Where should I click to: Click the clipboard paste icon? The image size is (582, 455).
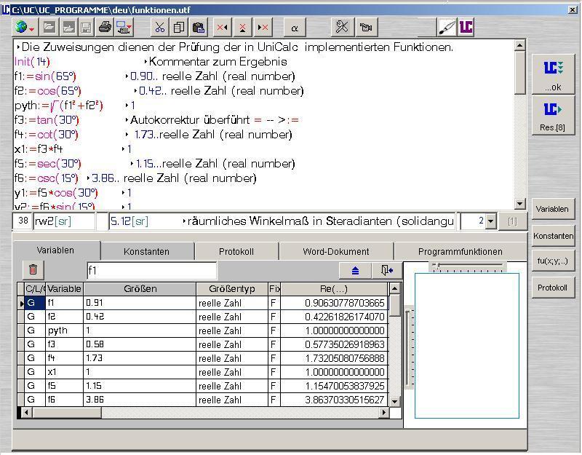(199, 27)
